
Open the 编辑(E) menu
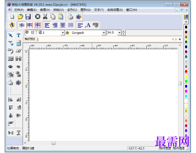(32, 10)
